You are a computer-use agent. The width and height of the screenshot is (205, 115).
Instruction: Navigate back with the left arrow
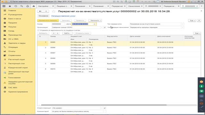click(x=40, y=11)
